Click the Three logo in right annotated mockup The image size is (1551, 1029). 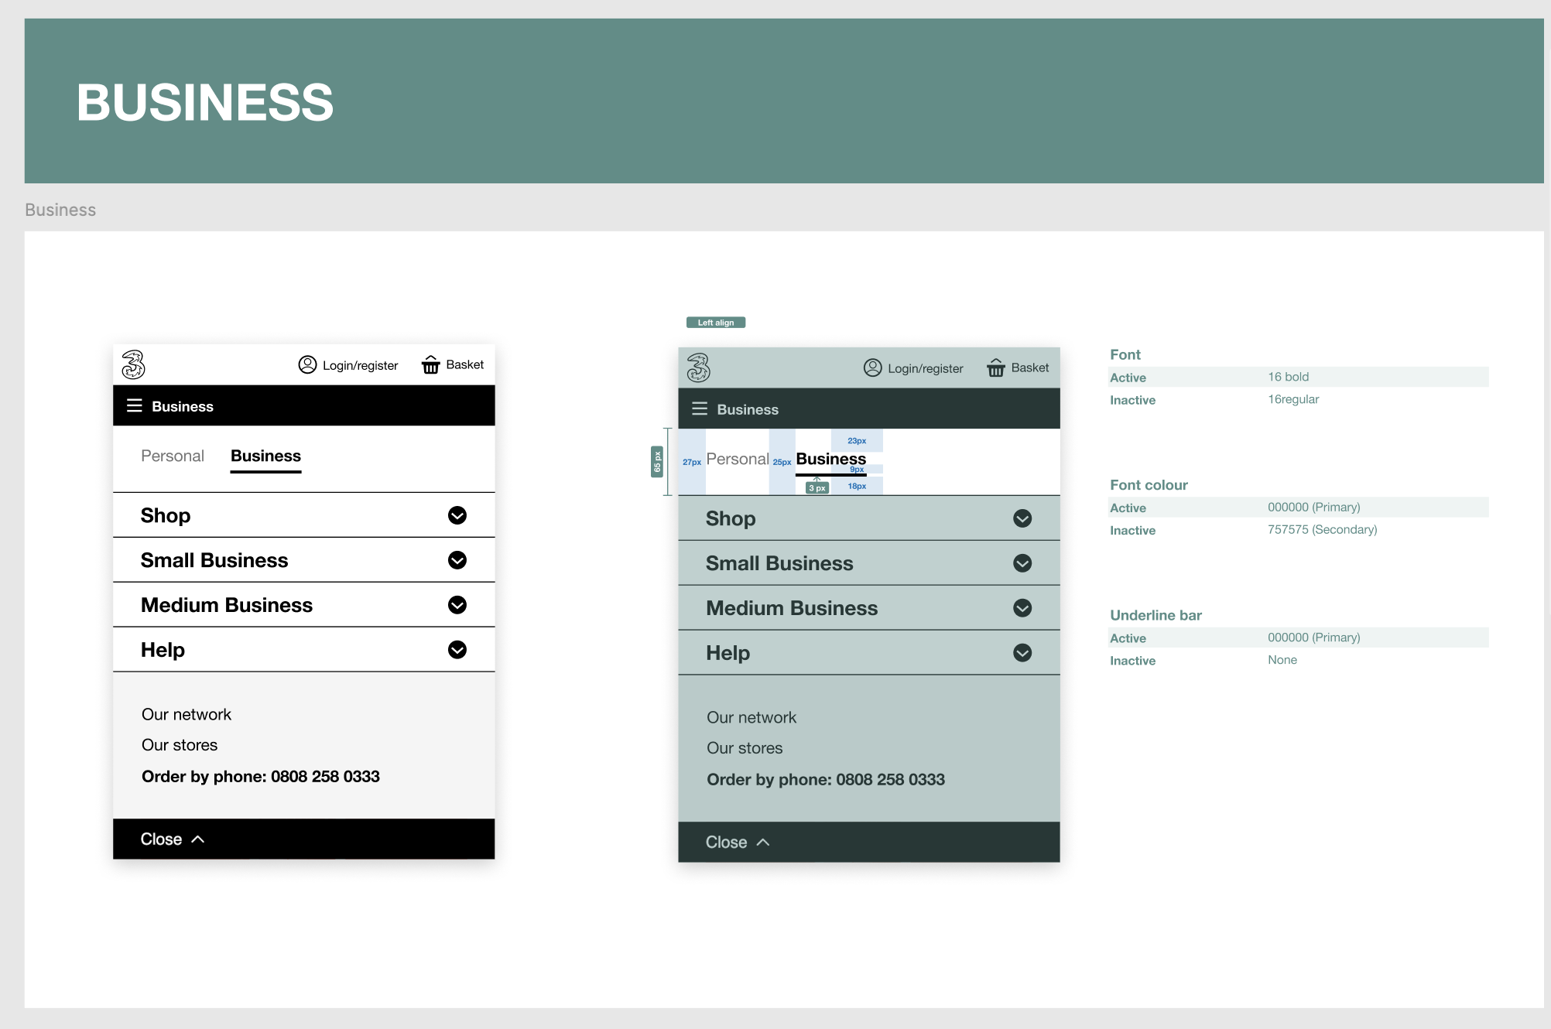pyautogui.click(x=698, y=367)
